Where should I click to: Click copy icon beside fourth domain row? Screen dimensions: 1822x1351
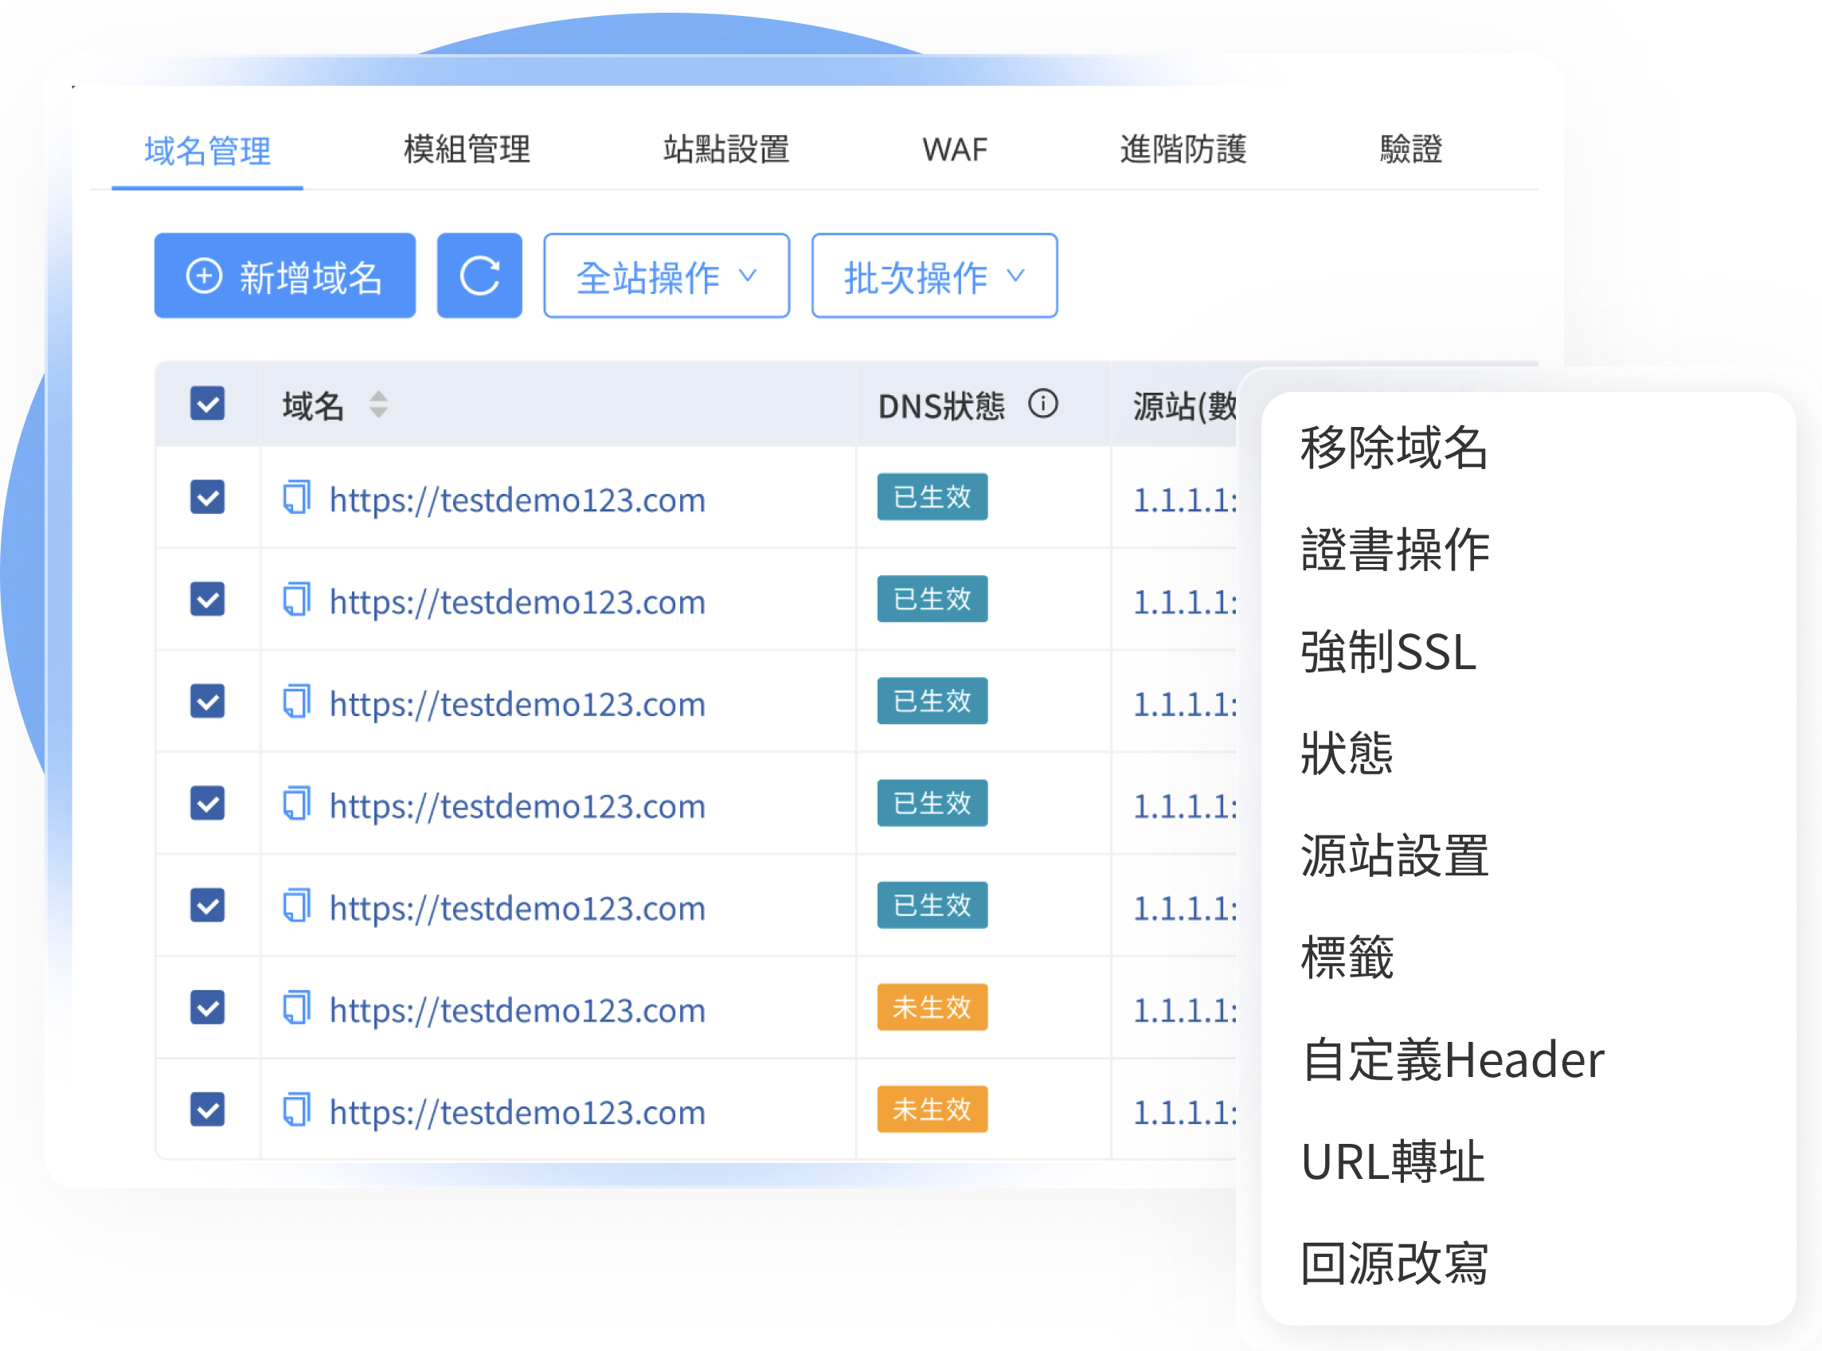click(297, 804)
